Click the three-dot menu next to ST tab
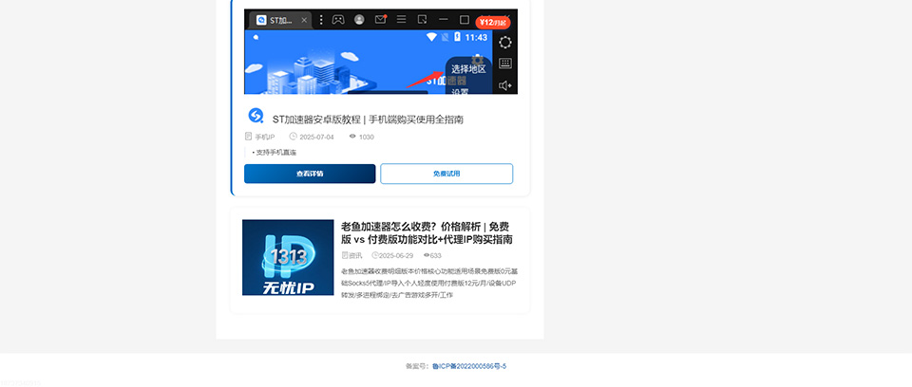This screenshot has height=387, width=912. [x=321, y=20]
